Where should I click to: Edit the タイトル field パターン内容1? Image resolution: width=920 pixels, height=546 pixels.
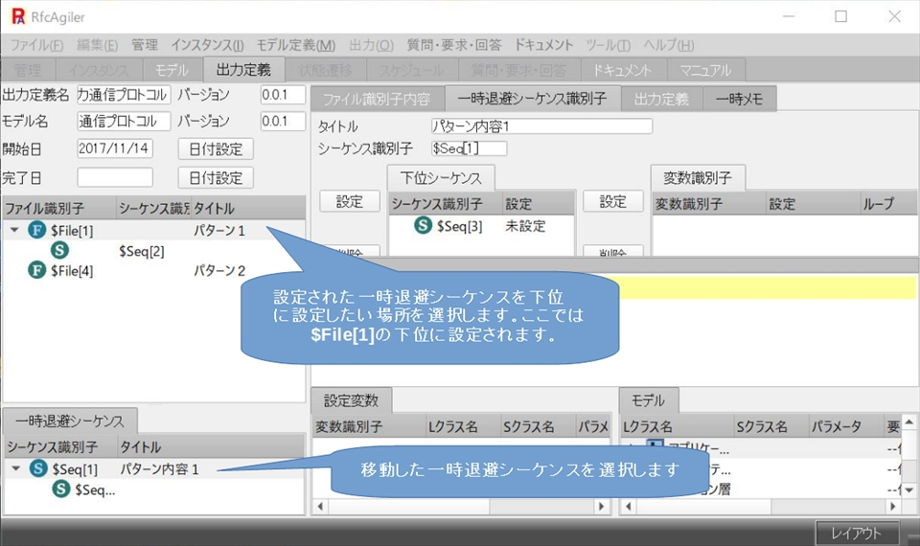pyautogui.click(x=541, y=126)
